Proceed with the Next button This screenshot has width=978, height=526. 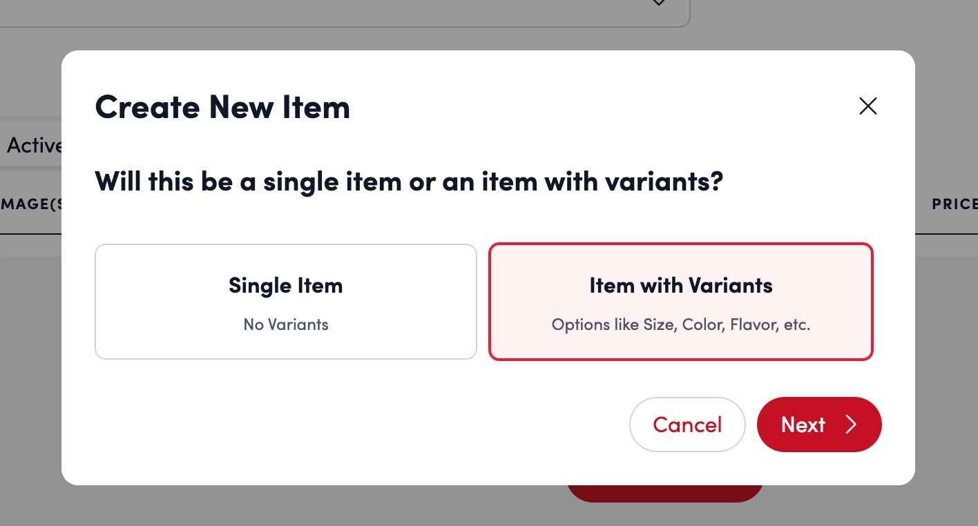818,425
